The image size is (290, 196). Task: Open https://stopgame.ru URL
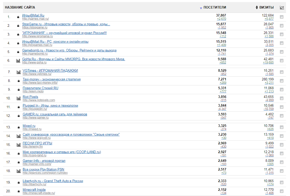[35, 27]
